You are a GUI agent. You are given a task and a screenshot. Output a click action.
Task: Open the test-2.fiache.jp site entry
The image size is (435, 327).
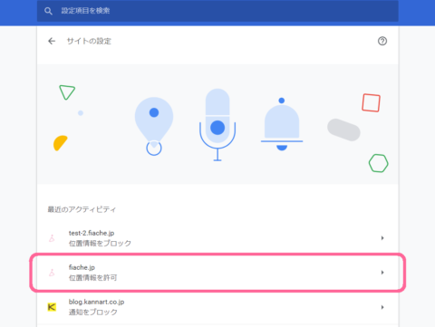[217, 238]
